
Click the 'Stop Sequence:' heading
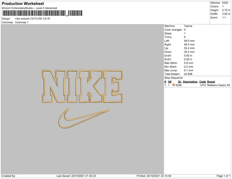point(174,78)
